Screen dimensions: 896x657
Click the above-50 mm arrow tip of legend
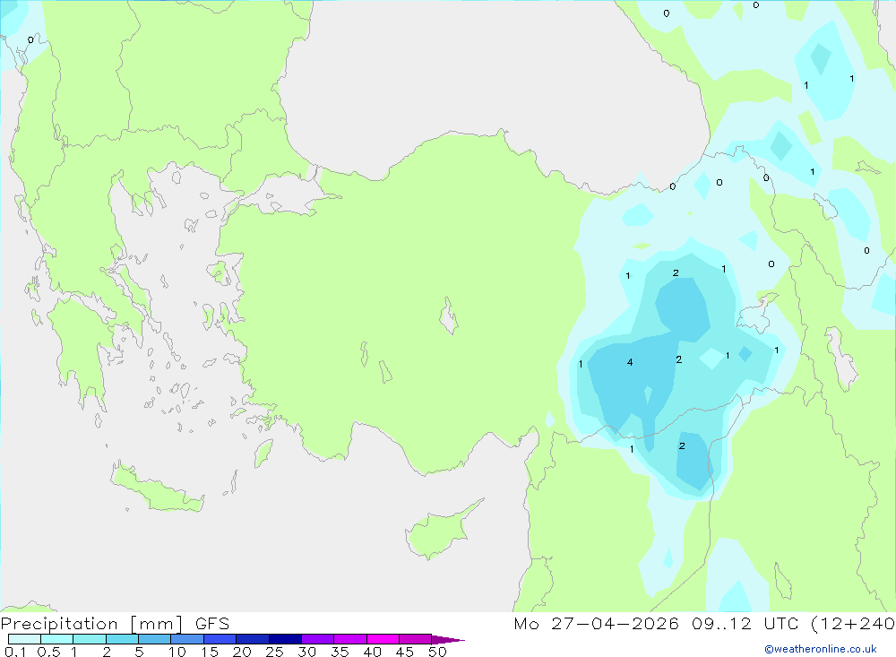point(449,640)
